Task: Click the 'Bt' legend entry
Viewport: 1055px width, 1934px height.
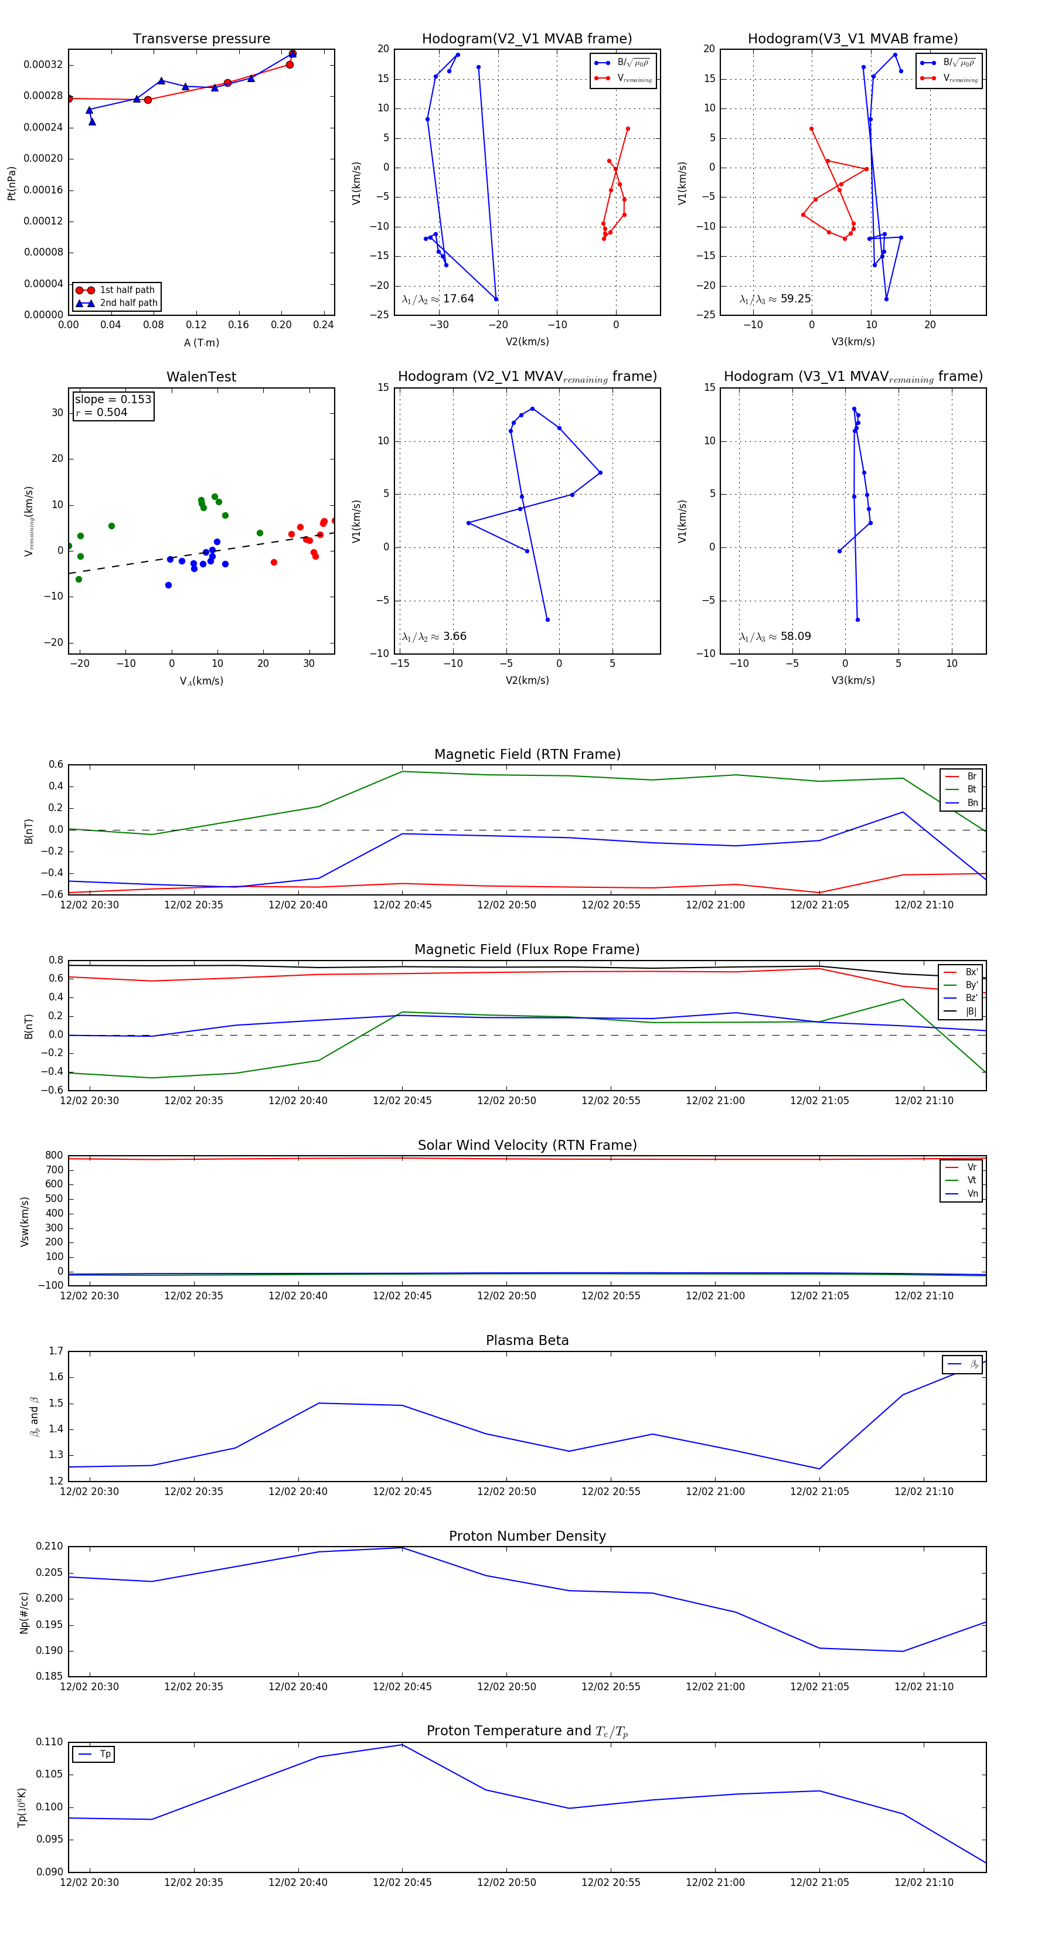Action: click(x=961, y=790)
